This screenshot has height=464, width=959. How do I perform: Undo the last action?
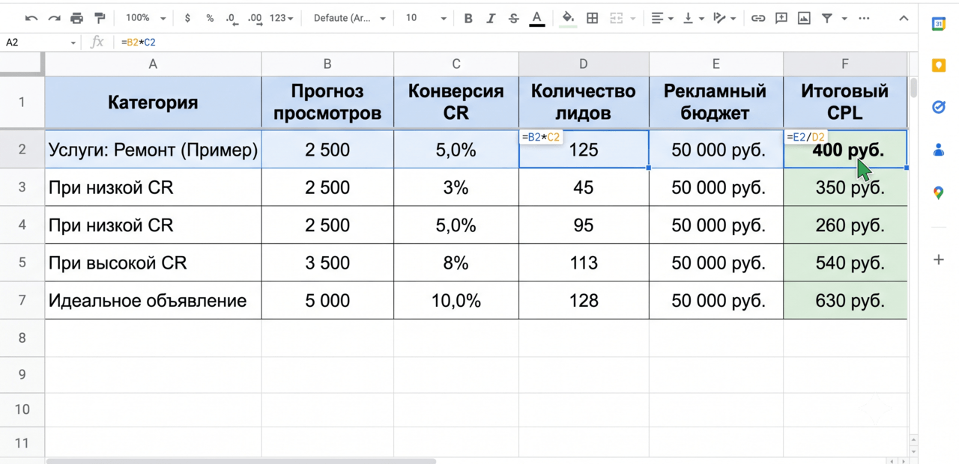[x=31, y=18]
